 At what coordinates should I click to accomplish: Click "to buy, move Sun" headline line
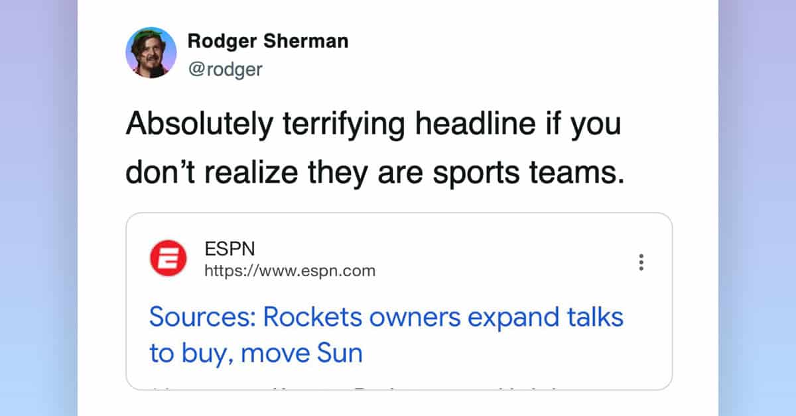coord(256,352)
